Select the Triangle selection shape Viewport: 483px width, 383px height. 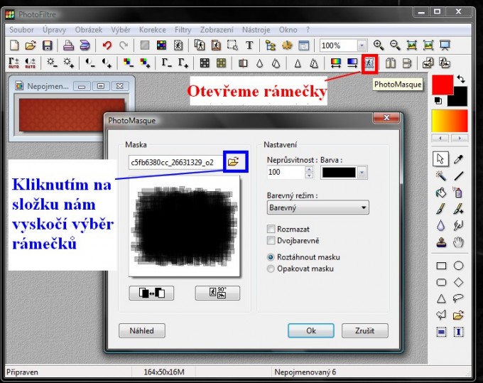(441, 298)
